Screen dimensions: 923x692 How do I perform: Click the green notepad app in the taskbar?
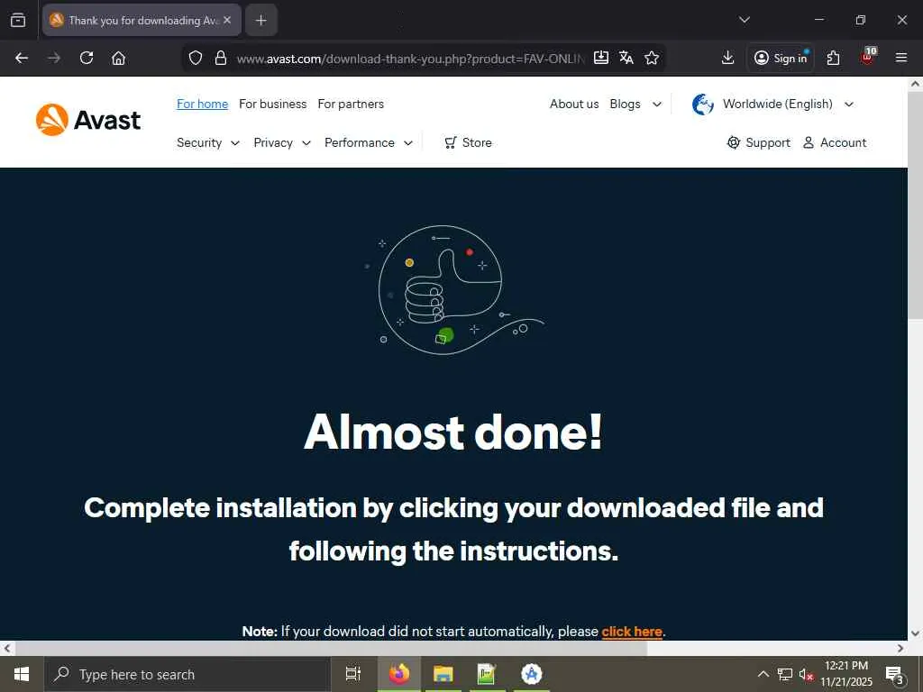(x=487, y=674)
